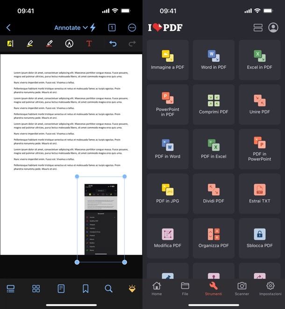This screenshot has width=285, height=309.
Task: Select the red pen drawing tool
Action: coord(50,43)
